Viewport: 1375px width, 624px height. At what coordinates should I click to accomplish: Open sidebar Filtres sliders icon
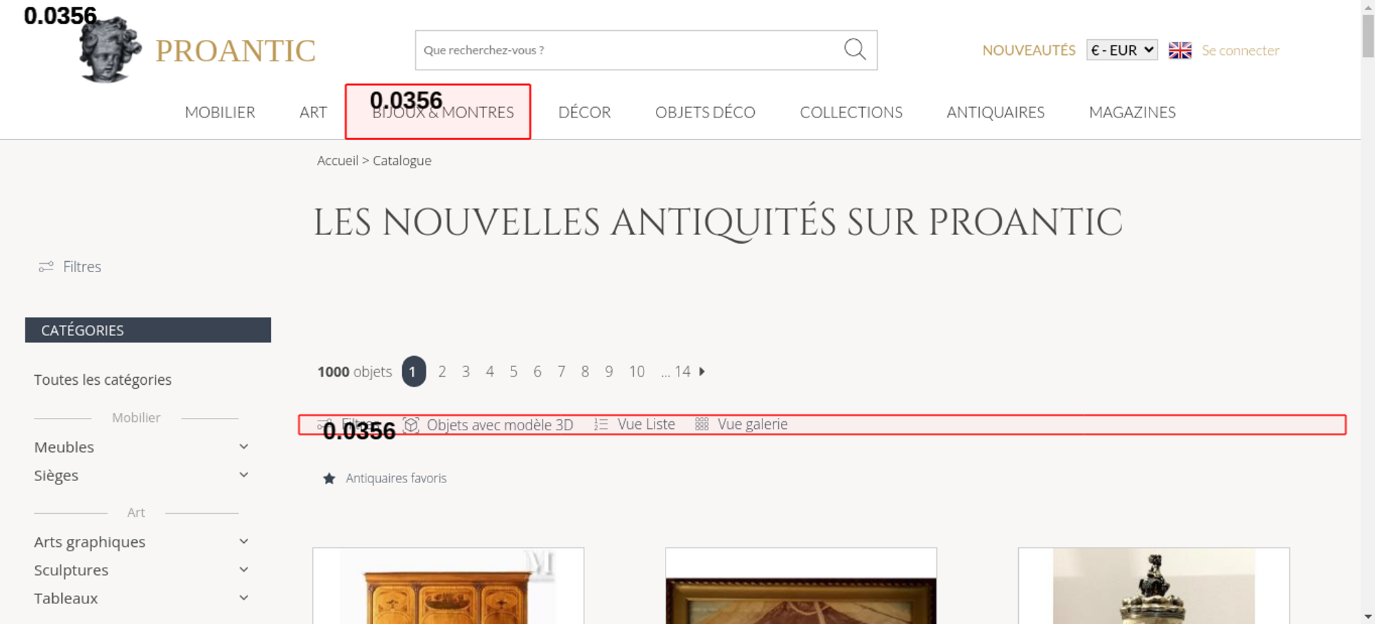pyautogui.click(x=46, y=267)
